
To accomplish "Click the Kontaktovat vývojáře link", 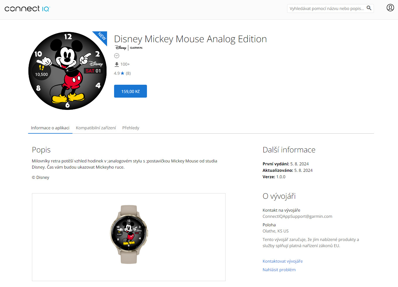I will [283, 261].
